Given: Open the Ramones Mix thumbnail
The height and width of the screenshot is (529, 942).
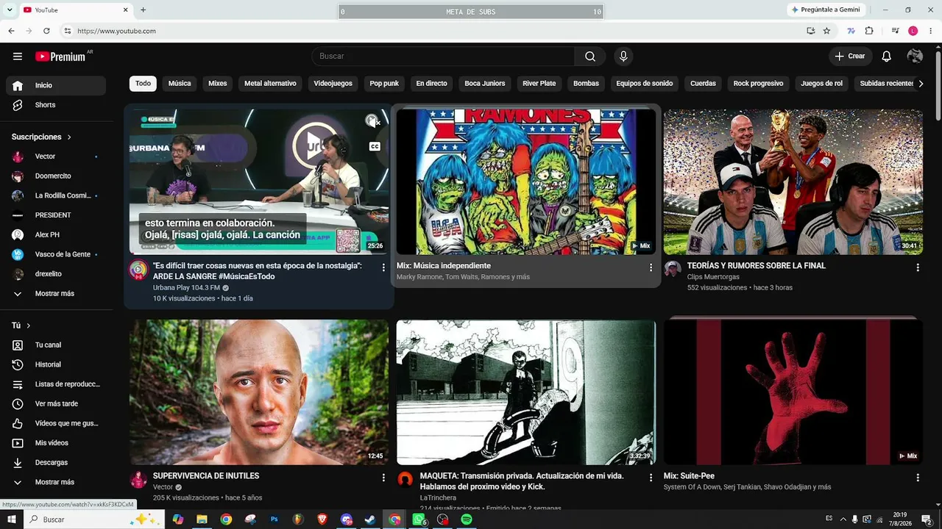Looking at the screenshot, I should pyautogui.click(x=526, y=182).
